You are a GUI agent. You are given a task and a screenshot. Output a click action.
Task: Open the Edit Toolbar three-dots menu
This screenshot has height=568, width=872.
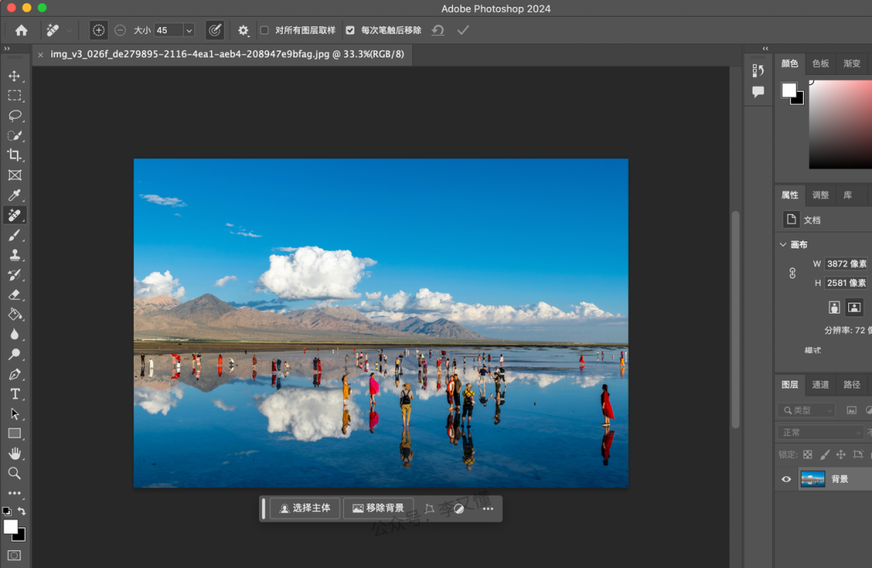click(x=14, y=493)
